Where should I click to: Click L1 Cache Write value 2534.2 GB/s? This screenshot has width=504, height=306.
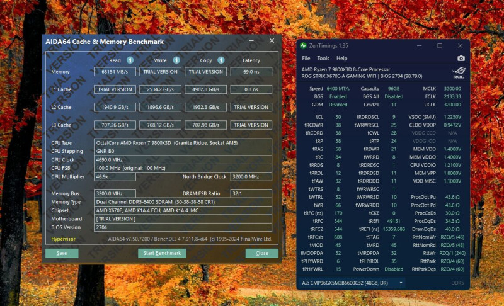point(160,89)
